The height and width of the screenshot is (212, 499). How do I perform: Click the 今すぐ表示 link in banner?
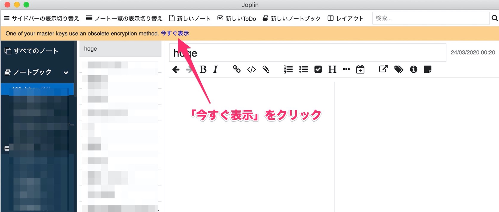pos(175,33)
